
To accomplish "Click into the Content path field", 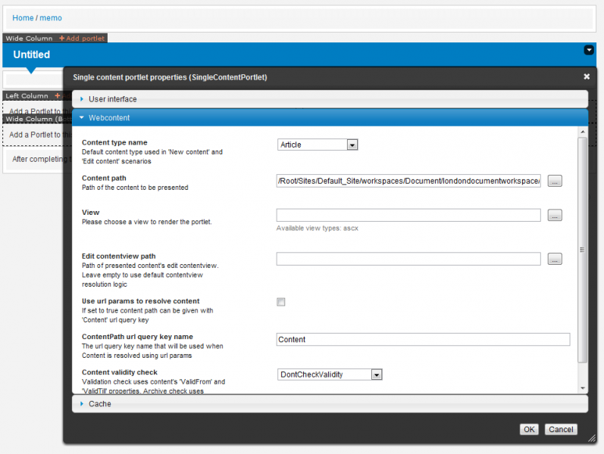I will (x=408, y=181).
